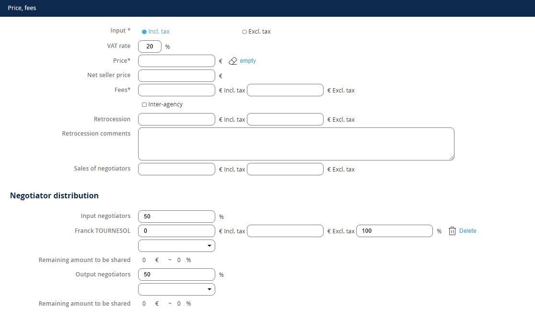535x320 pixels.
Task: Click Franck TOURNESOL percentage field showing 100
Action: pyautogui.click(x=395, y=231)
